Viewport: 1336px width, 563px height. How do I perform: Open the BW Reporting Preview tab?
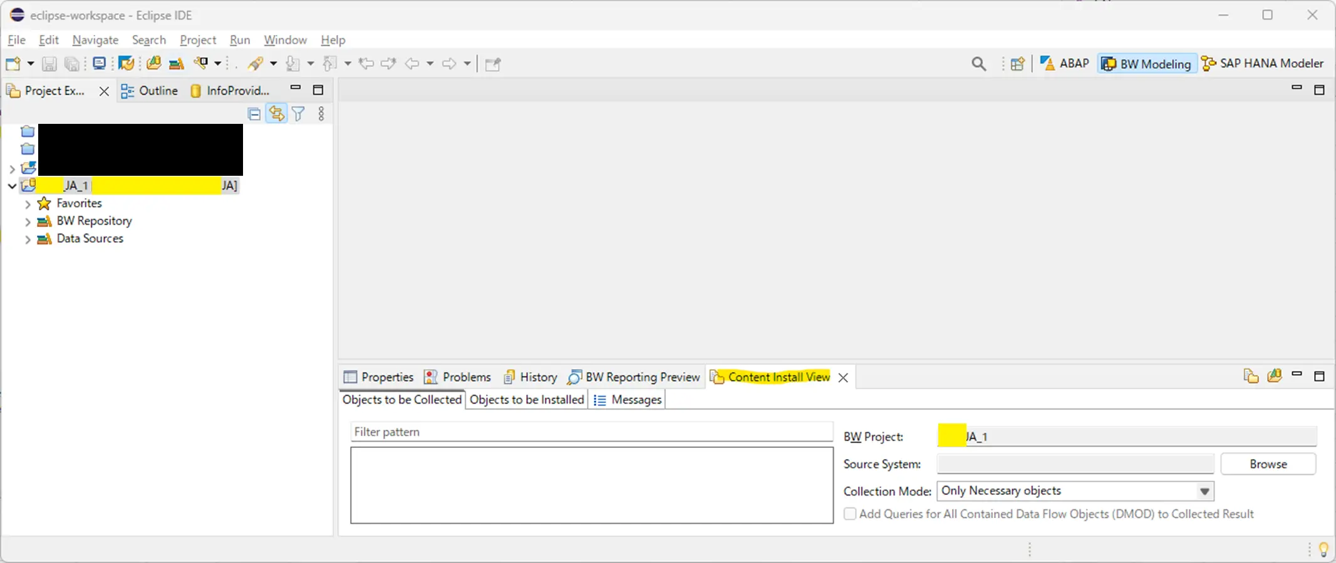coord(634,377)
